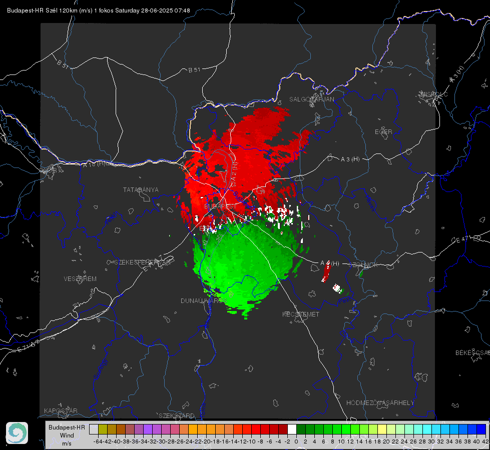Click the swirl logo icon at bottom left

point(17,433)
